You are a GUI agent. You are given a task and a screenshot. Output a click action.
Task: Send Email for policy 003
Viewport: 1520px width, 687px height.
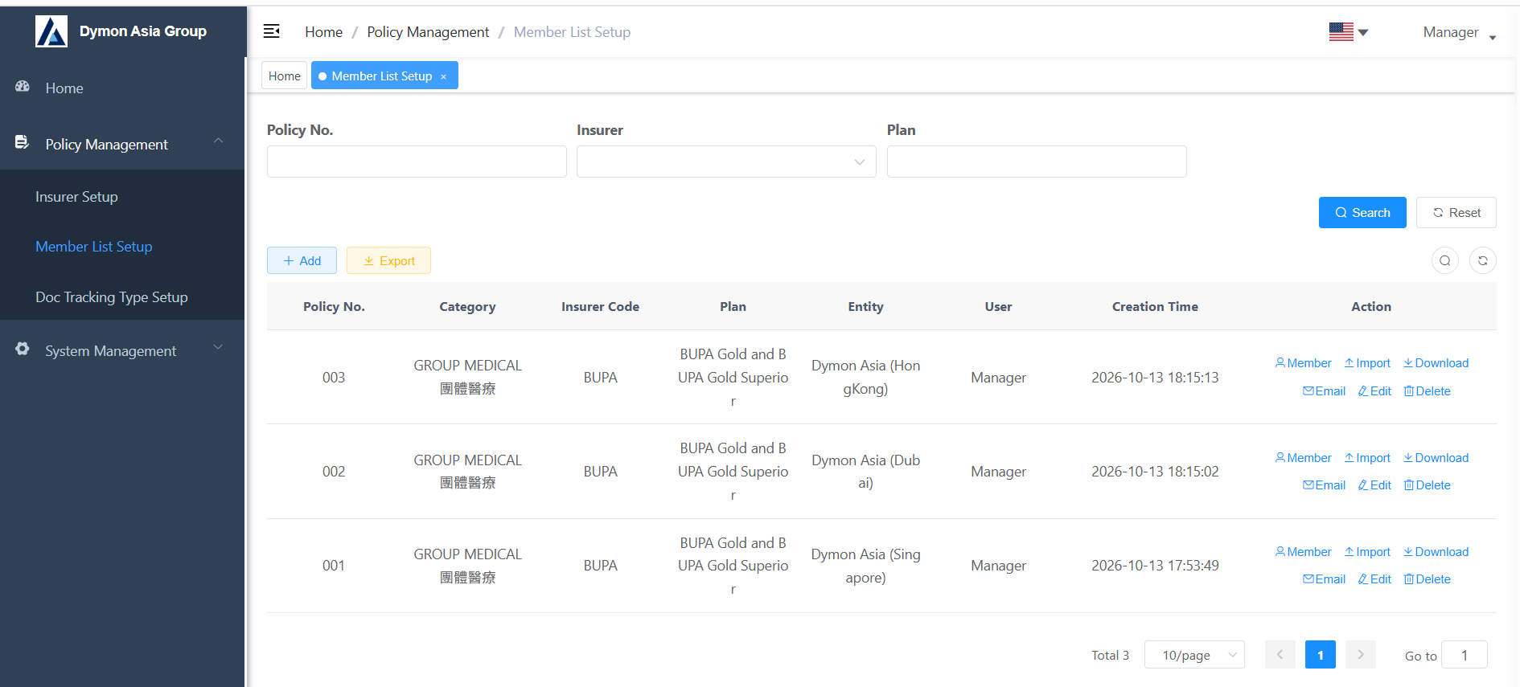[1324, 391]
